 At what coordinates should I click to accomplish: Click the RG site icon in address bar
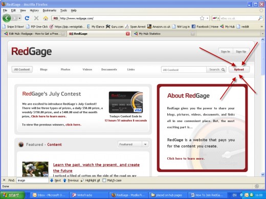pos(56,18)
